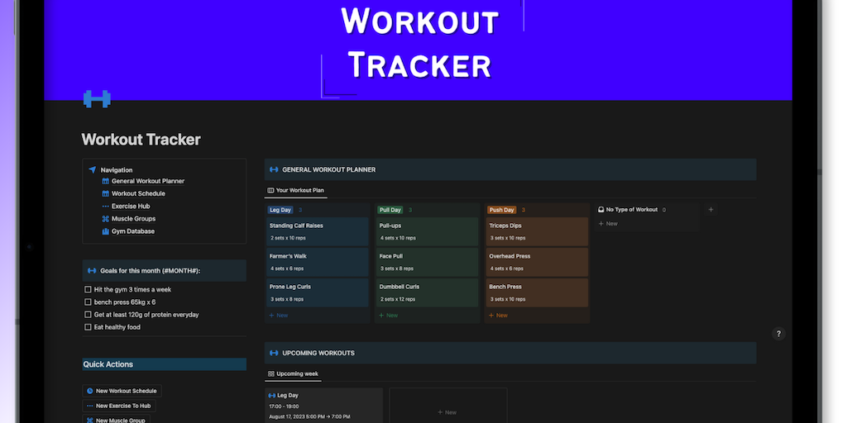This screenshot has width=847, height=423.
Task: Click the dots icon on New Exercise To Hub
Action: pos(89,406)
